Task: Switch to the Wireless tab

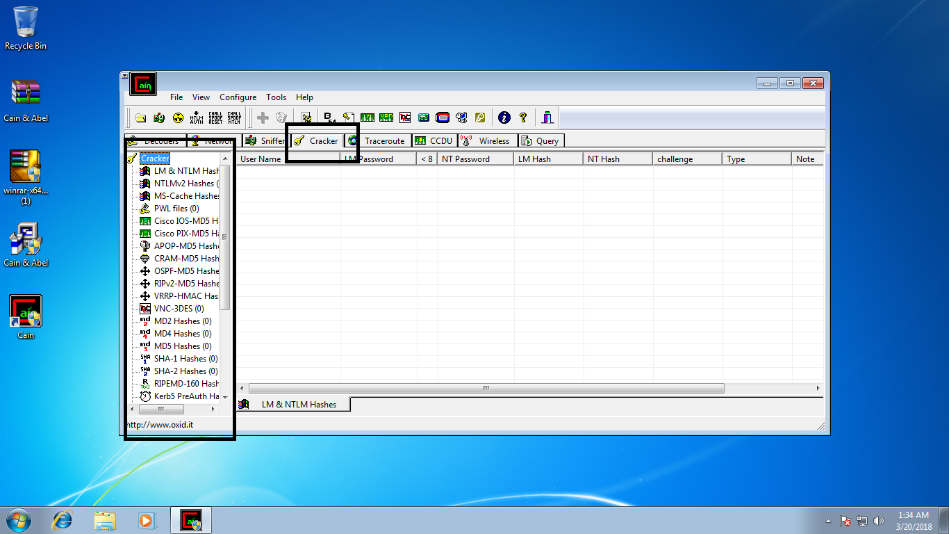Action: click(493, 141)
